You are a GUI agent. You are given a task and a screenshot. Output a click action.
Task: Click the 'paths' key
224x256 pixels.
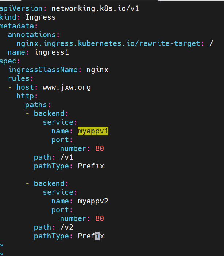(36, 105)
